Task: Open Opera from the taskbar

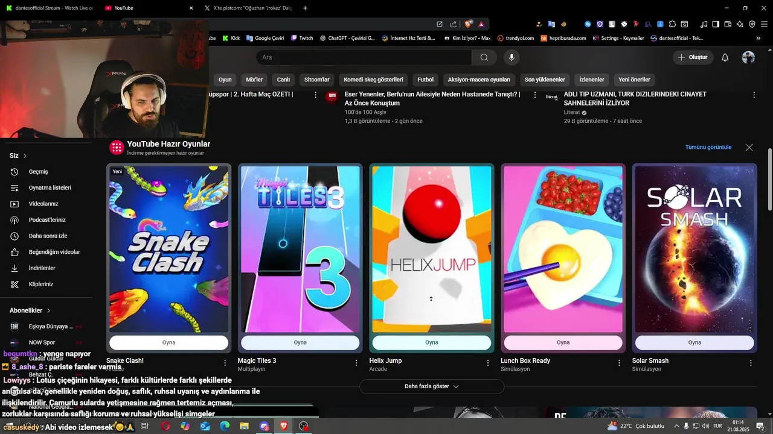Action: [165, 426]
